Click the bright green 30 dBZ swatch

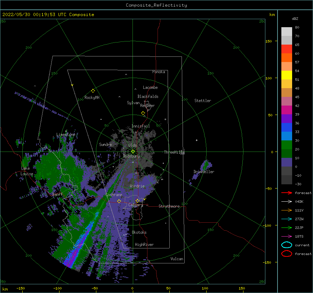[x=287, y=145]
